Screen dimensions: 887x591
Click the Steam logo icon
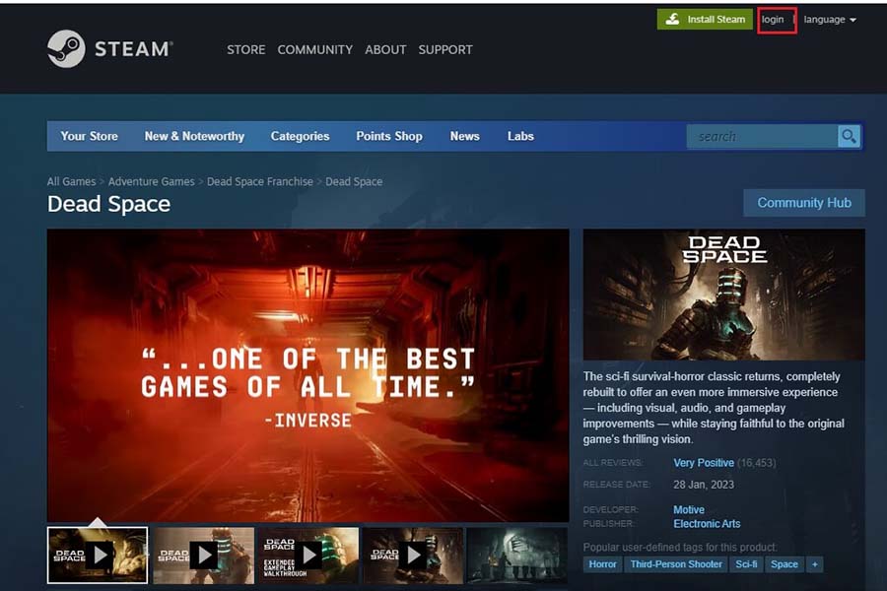click(x=66, y=48)
